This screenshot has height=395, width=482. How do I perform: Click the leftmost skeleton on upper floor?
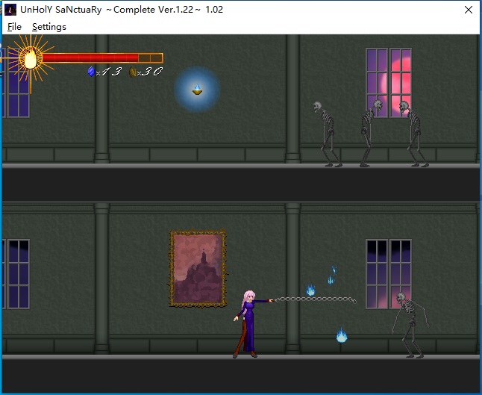pos(328,133)
